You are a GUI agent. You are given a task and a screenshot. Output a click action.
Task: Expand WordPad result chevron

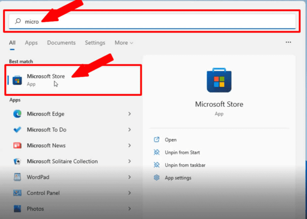click(x=129, y=177)
